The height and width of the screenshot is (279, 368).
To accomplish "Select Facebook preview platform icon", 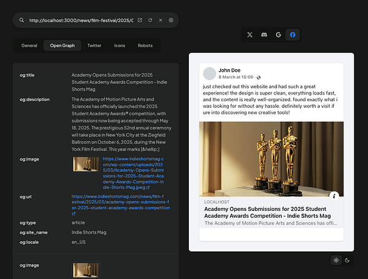I will coord(293,35).
